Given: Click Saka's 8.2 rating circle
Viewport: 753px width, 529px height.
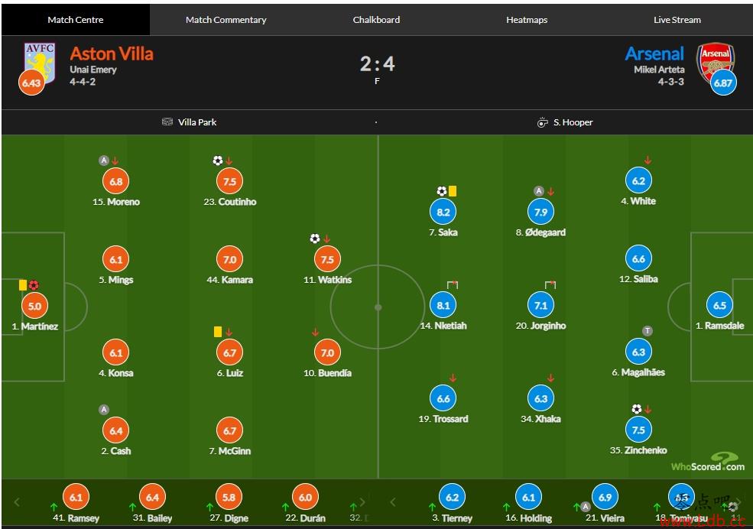Looking at the screenshot, I should pos(443,212).
